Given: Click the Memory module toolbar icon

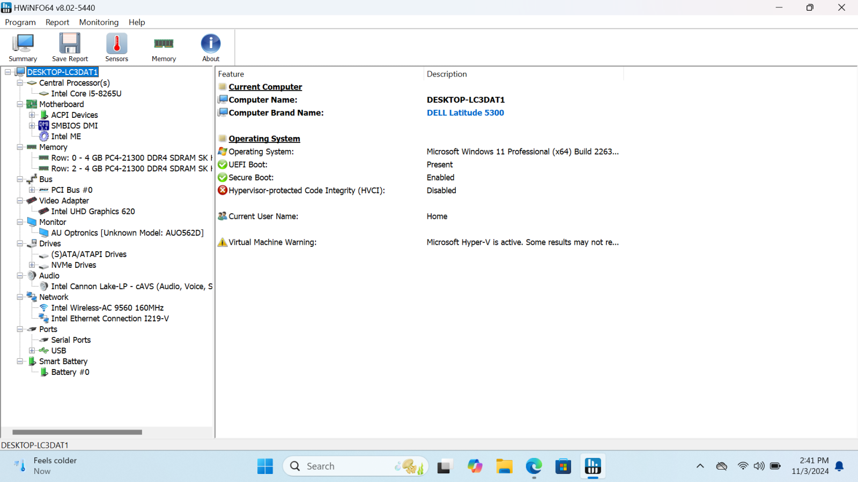Looking at the screenshot, I should click(x=164, y=48).
